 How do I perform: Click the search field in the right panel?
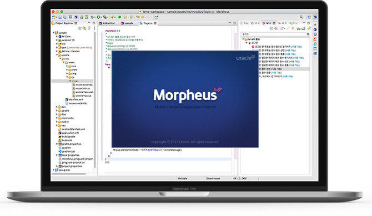pyautogui.click(x=274, y=34)
